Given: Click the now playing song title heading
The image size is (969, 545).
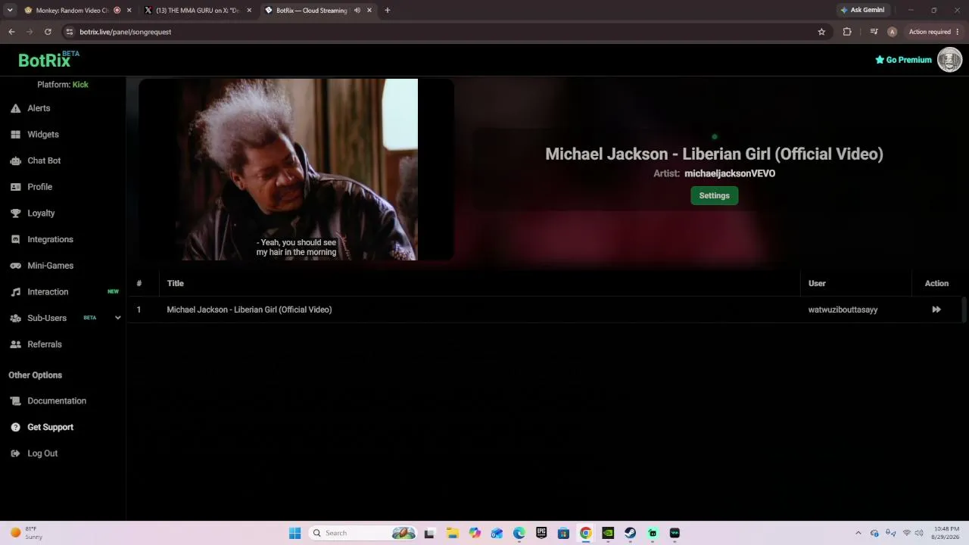Looking at the screenshot, I should click(714, 154).
